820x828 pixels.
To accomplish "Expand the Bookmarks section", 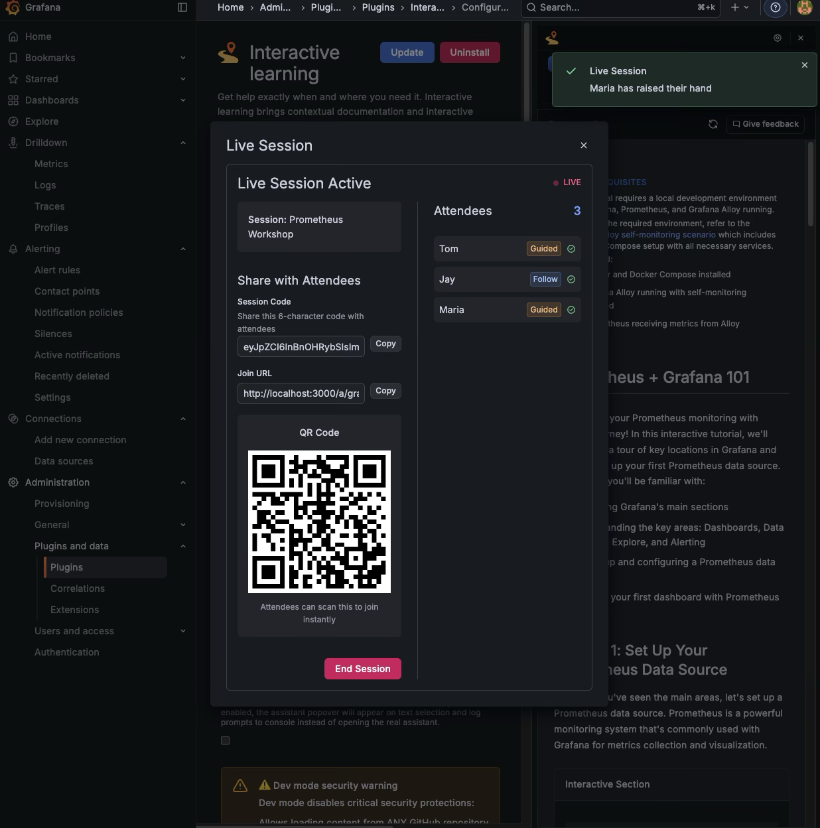I will pyautogui.click(x=183, y=58).
